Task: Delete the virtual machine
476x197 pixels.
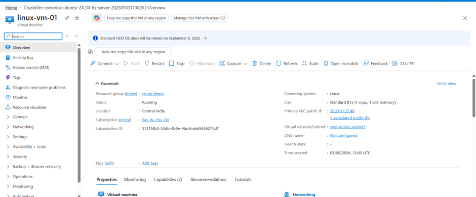Action: coord(262,64)
